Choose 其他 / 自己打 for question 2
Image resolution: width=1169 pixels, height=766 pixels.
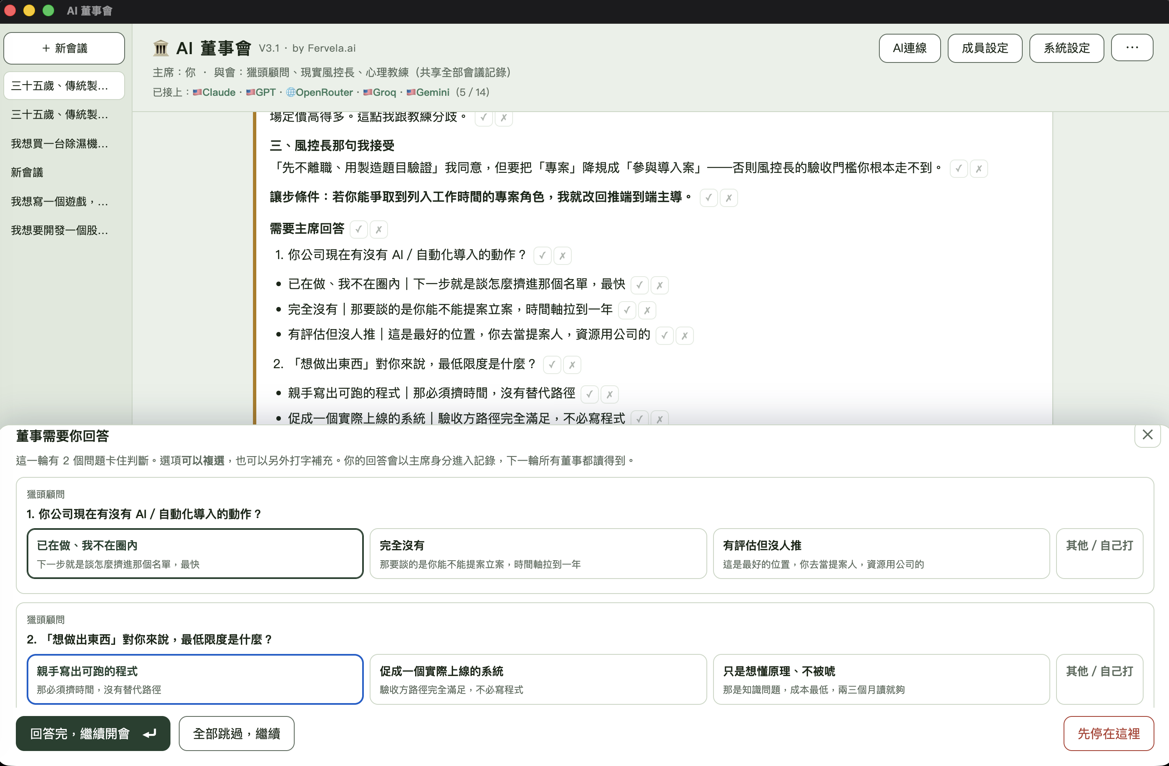pos(1099,679)
